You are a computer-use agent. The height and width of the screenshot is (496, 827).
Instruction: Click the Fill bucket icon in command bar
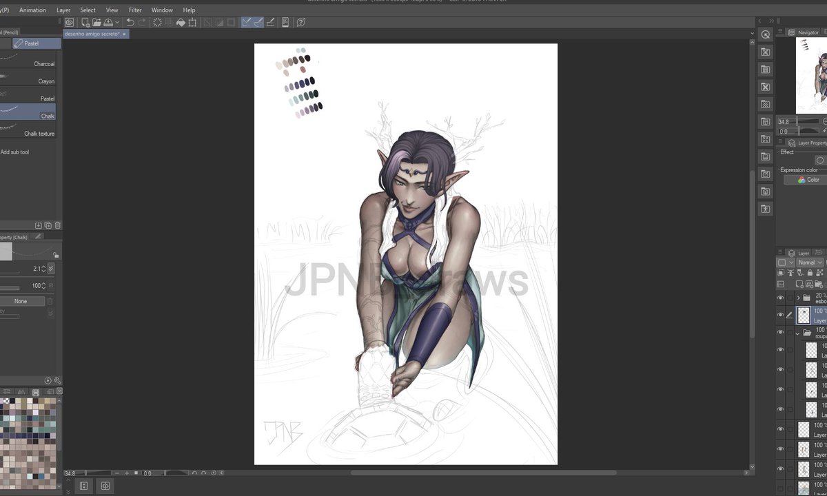pos(181,22)
